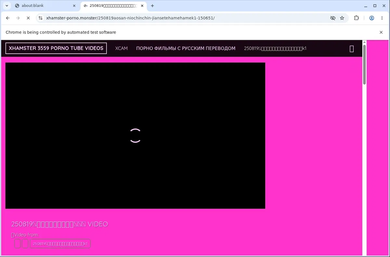Maximize the Chrome window
The image size is (390, 257).
(x=375, y=6)
